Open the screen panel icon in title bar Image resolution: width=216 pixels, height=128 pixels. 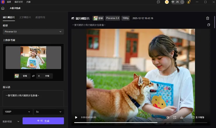(x=158, y=2)
